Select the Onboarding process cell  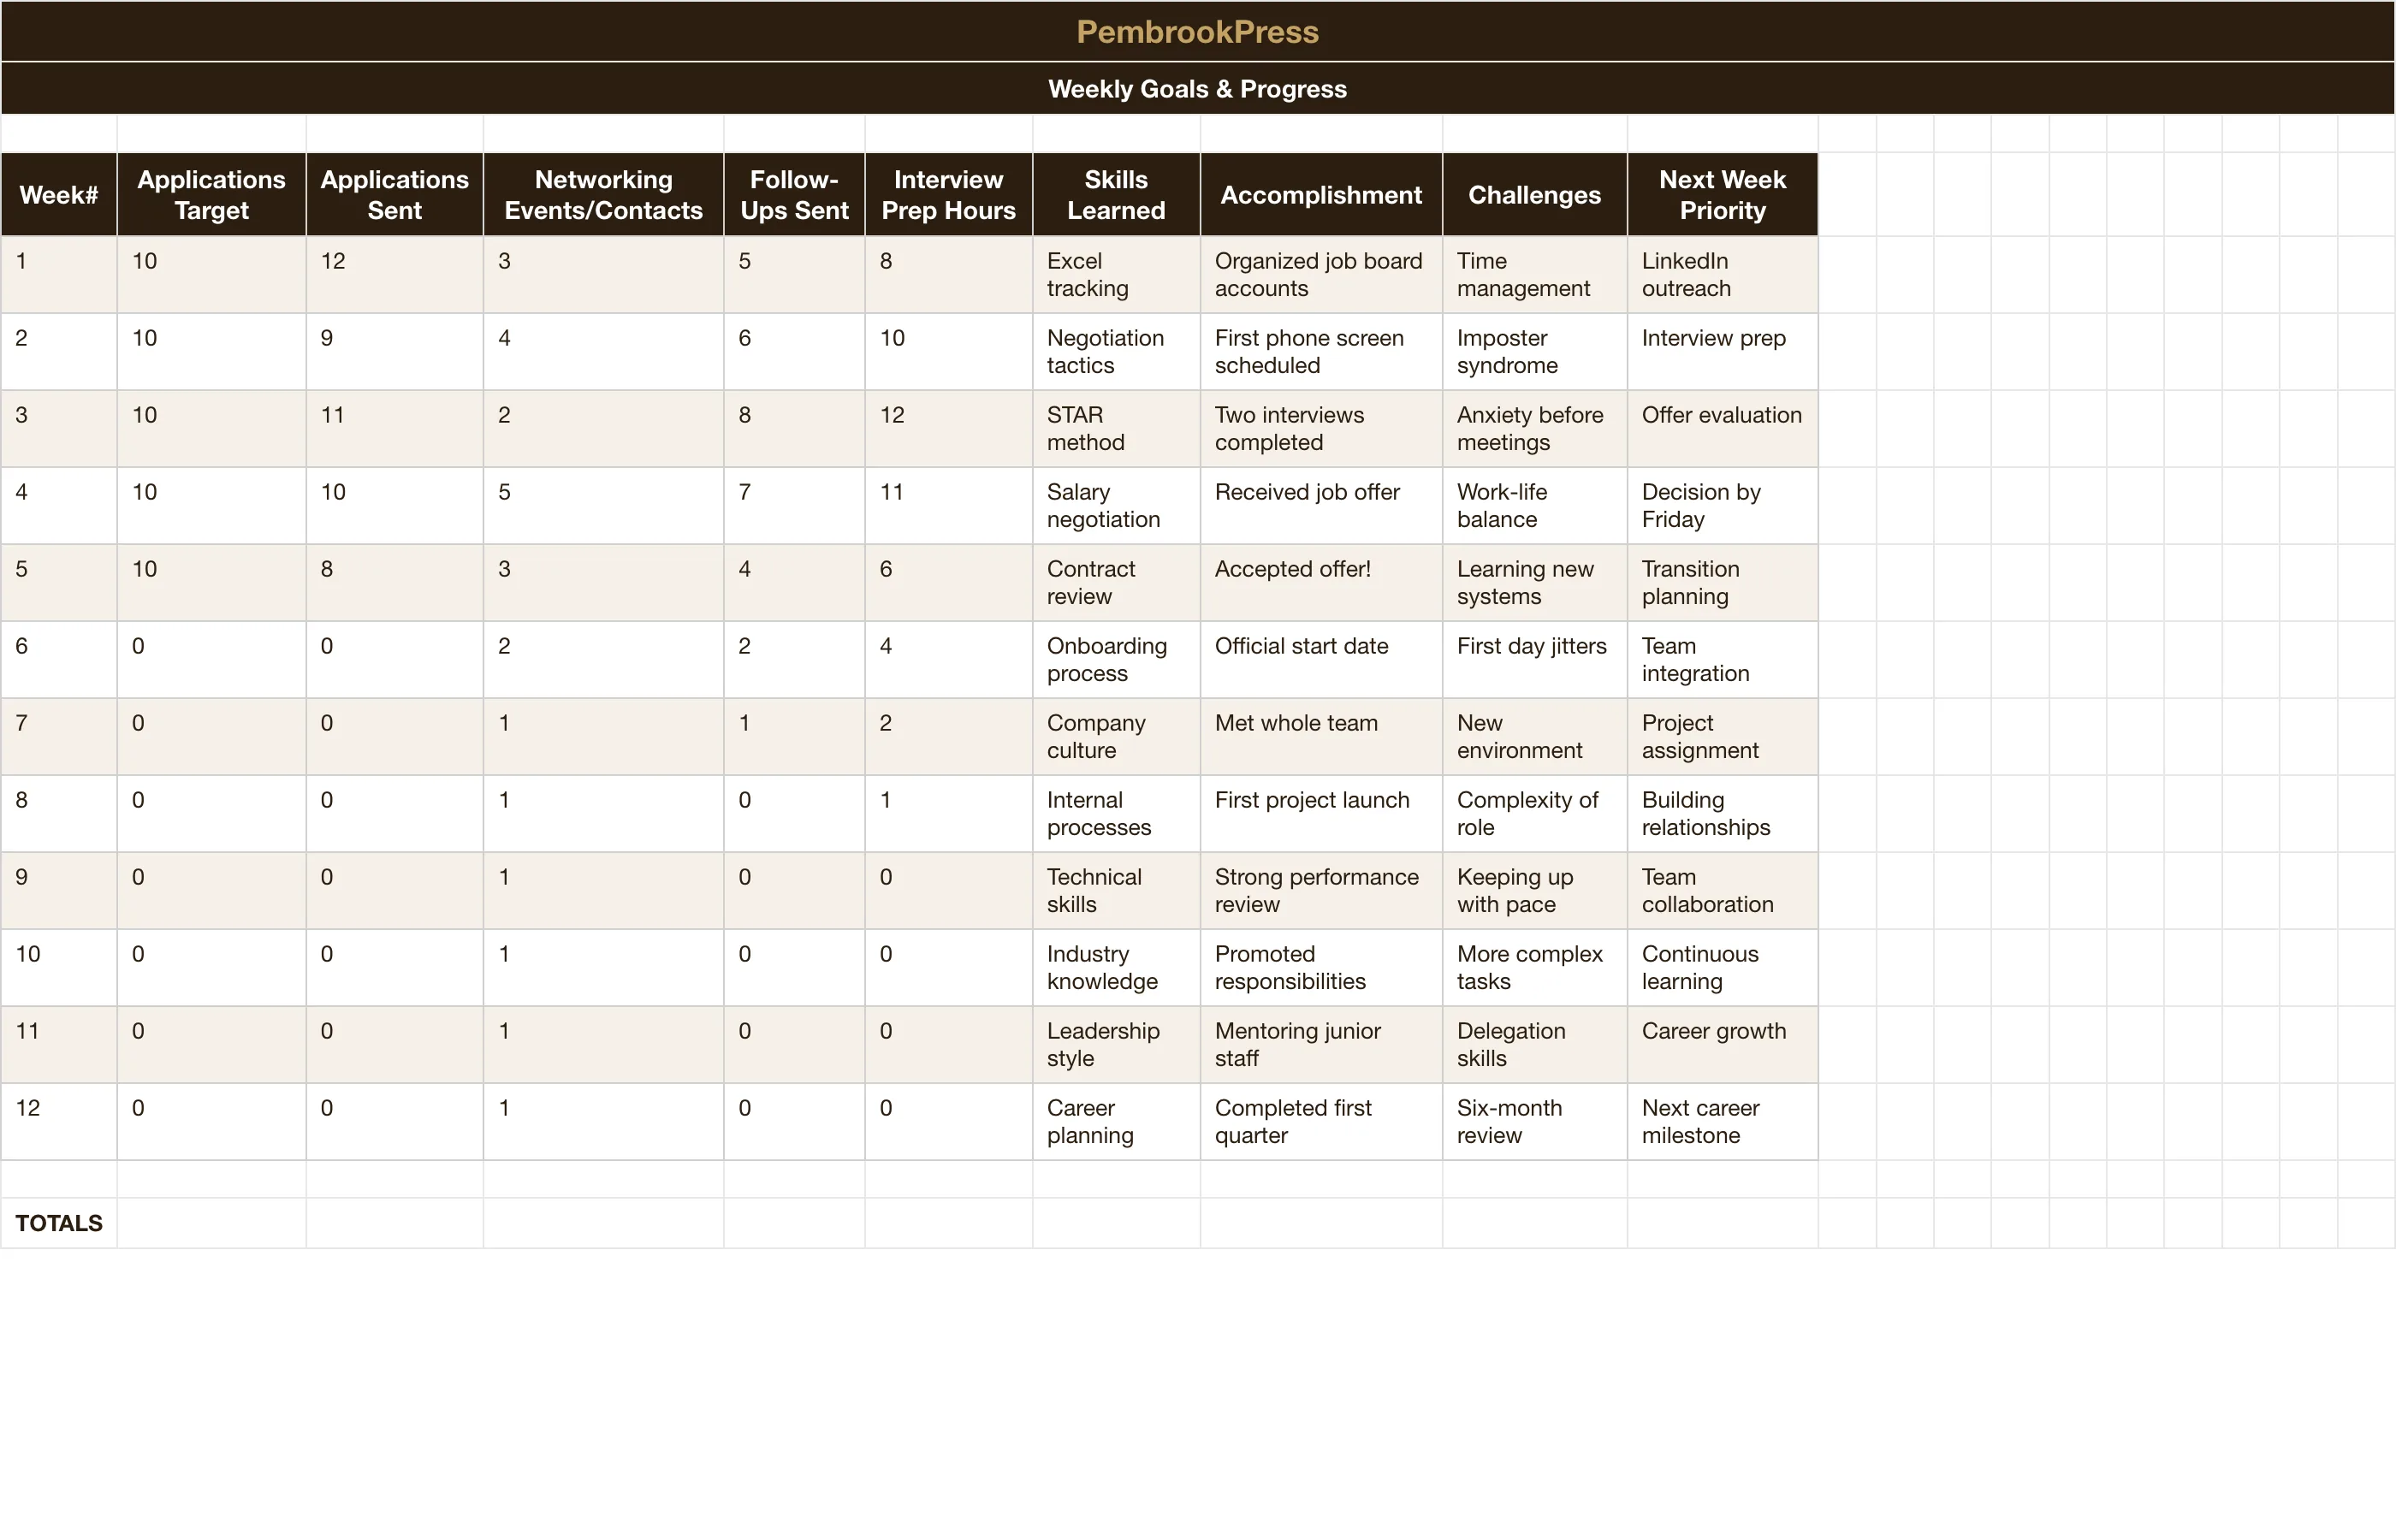(x=1116, y=659)
